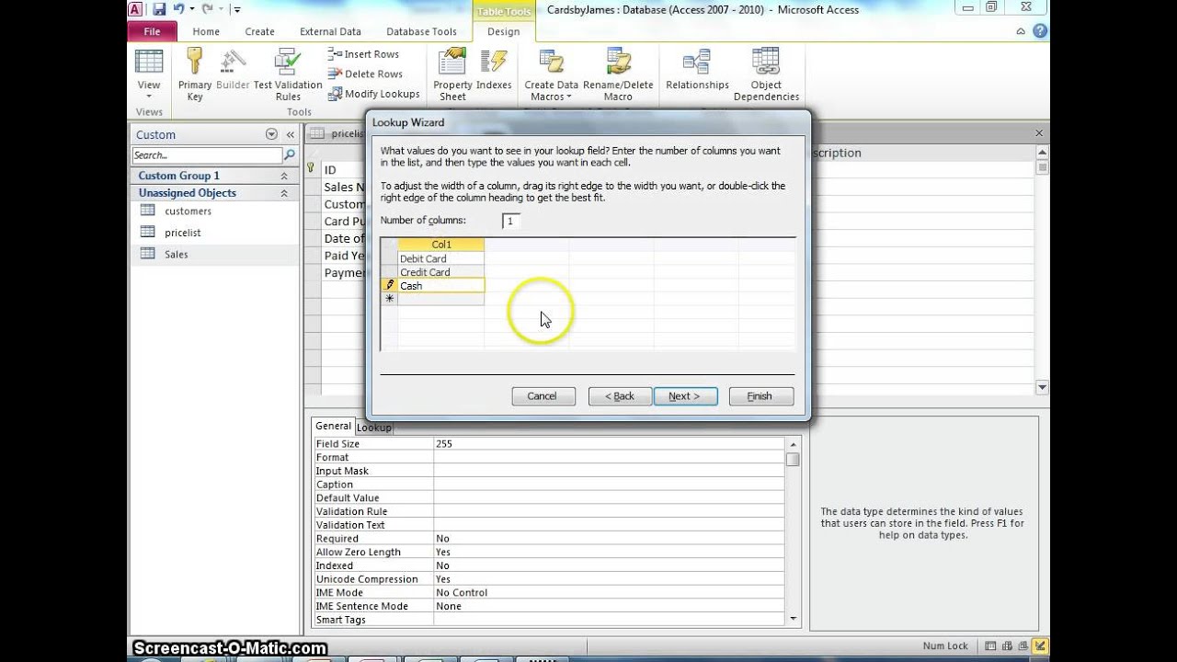Click Insert Rows in the ribbon

point(363,54)
